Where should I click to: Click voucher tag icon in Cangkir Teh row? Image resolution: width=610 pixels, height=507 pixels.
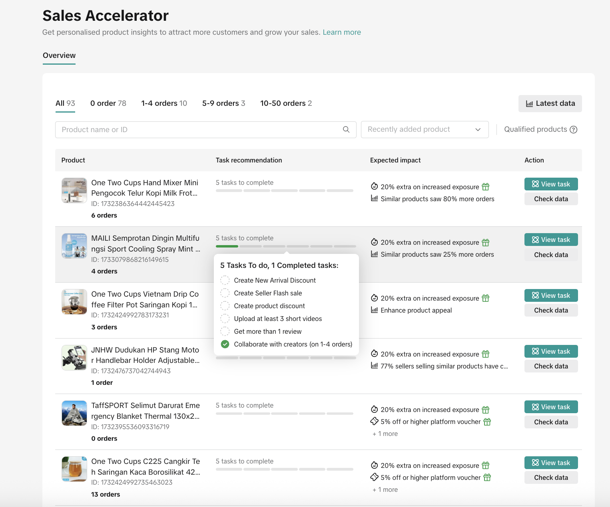[374, 477]
